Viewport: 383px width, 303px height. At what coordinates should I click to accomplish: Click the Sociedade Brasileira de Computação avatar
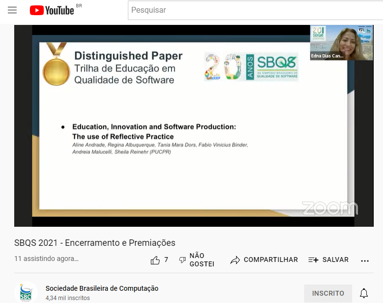coord(26,292)
